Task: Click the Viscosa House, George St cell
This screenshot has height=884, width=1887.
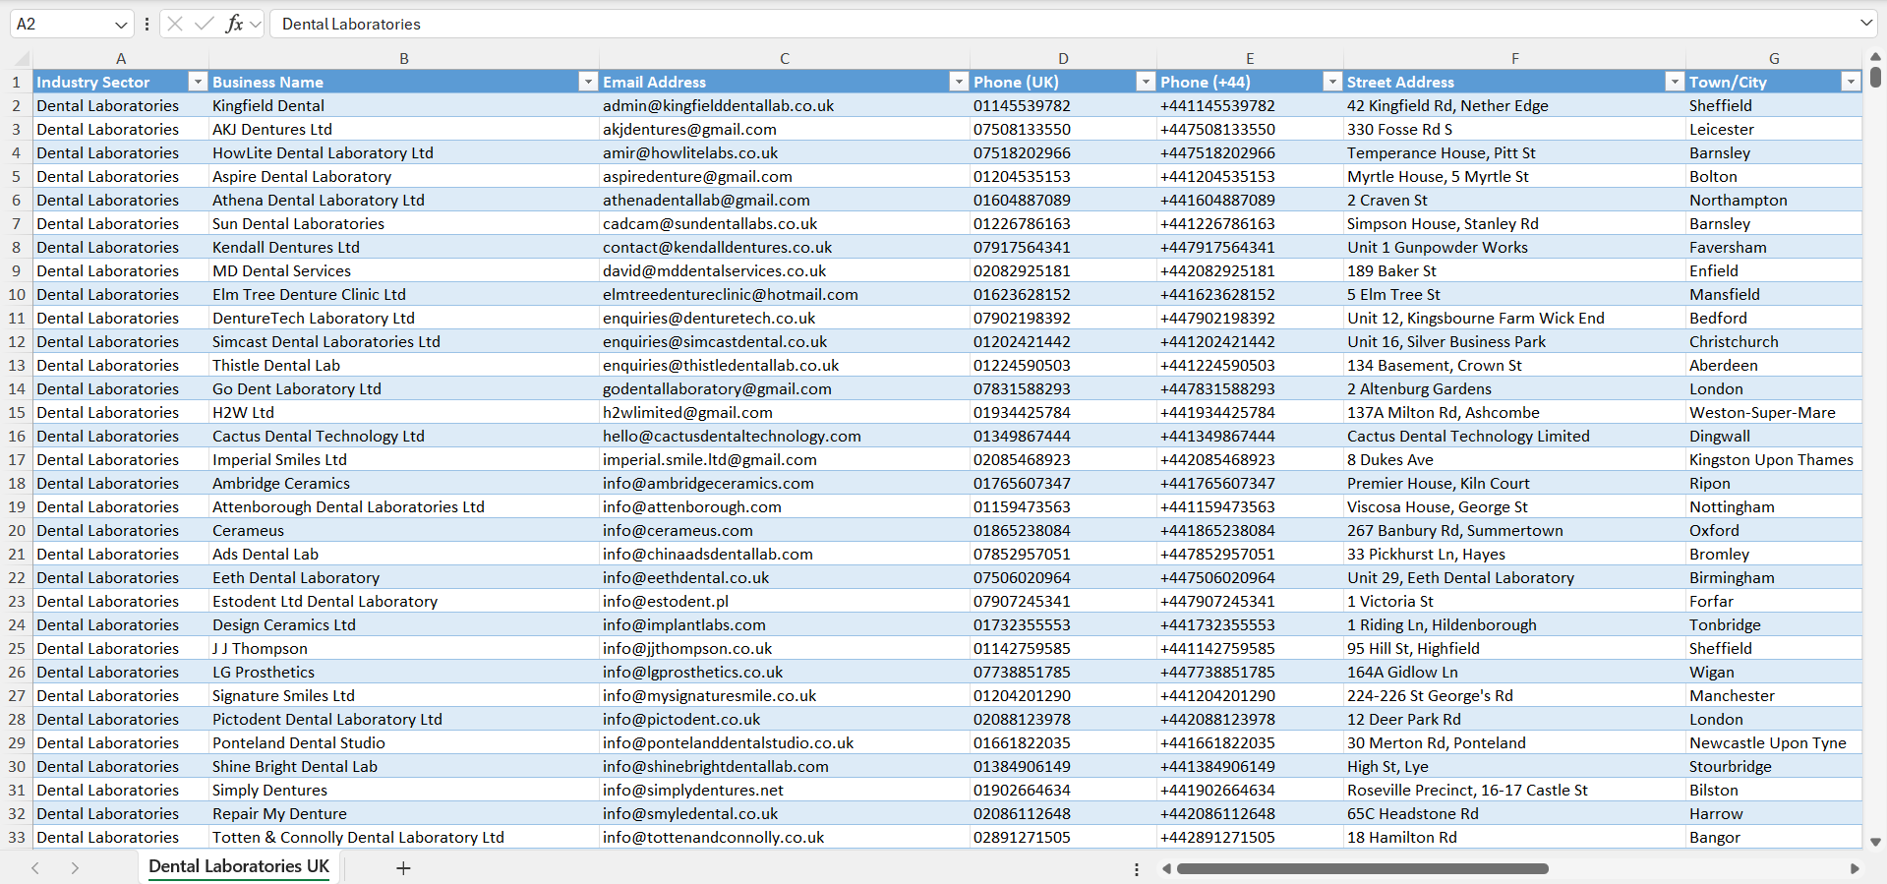Action: point(1515,506)
